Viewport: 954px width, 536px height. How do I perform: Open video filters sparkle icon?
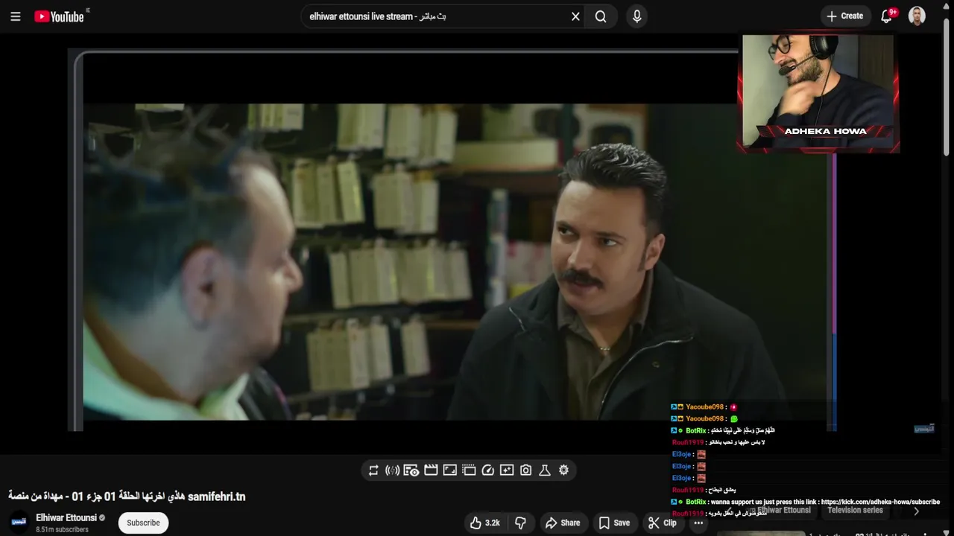pyautogui.click(x=507, y=470)
